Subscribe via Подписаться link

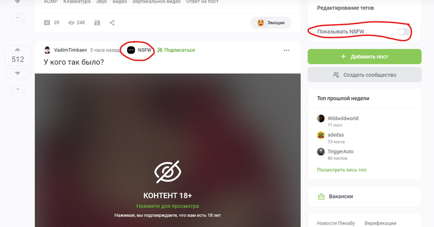(x=176, y=50)
